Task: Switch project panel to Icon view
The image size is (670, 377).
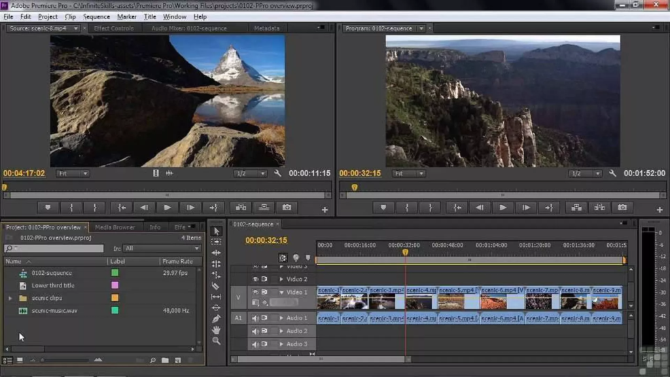Action: coord(20,361)
